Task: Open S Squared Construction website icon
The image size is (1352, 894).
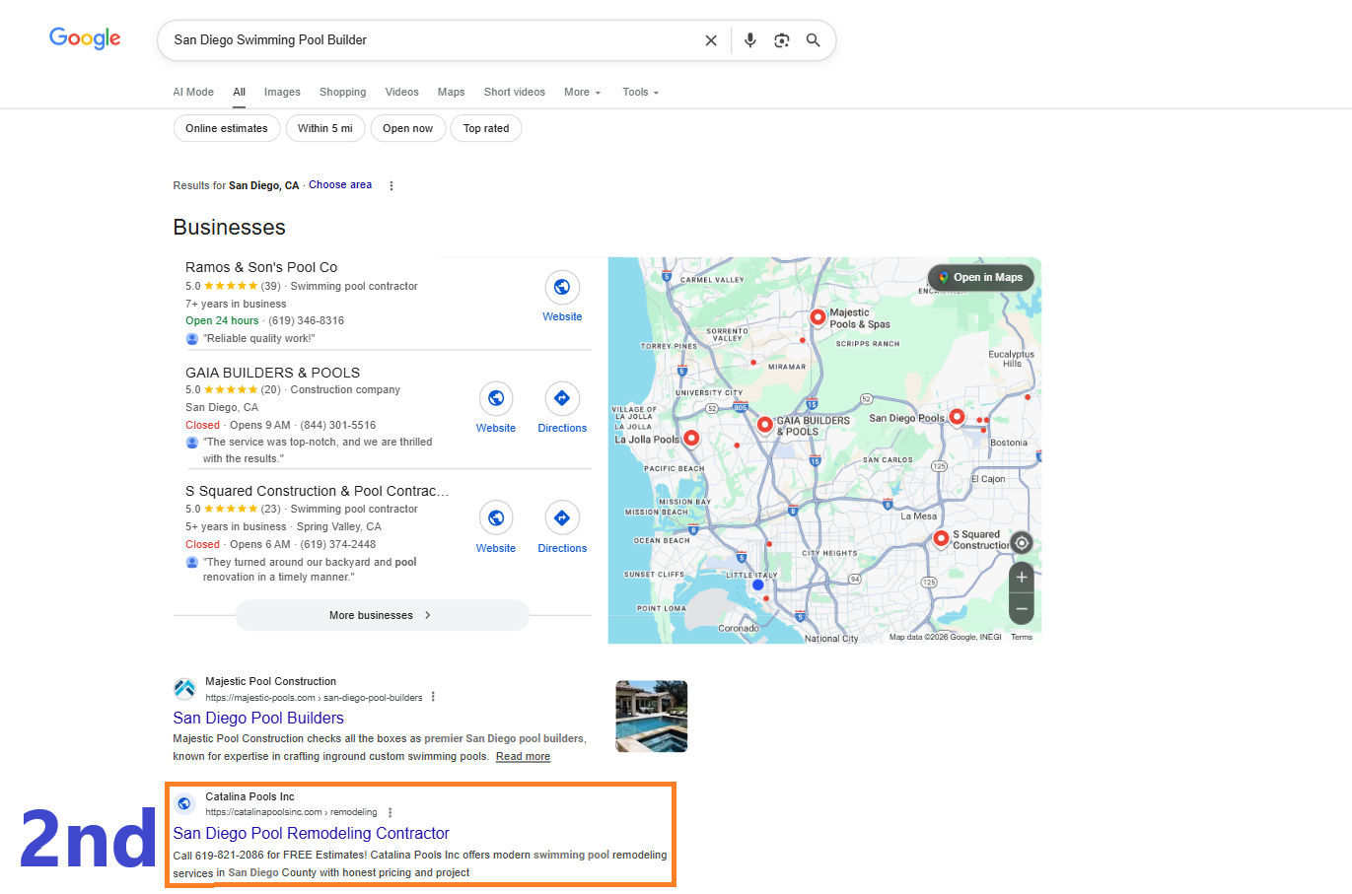Action: pyautogui.click(x=496, y=517)
